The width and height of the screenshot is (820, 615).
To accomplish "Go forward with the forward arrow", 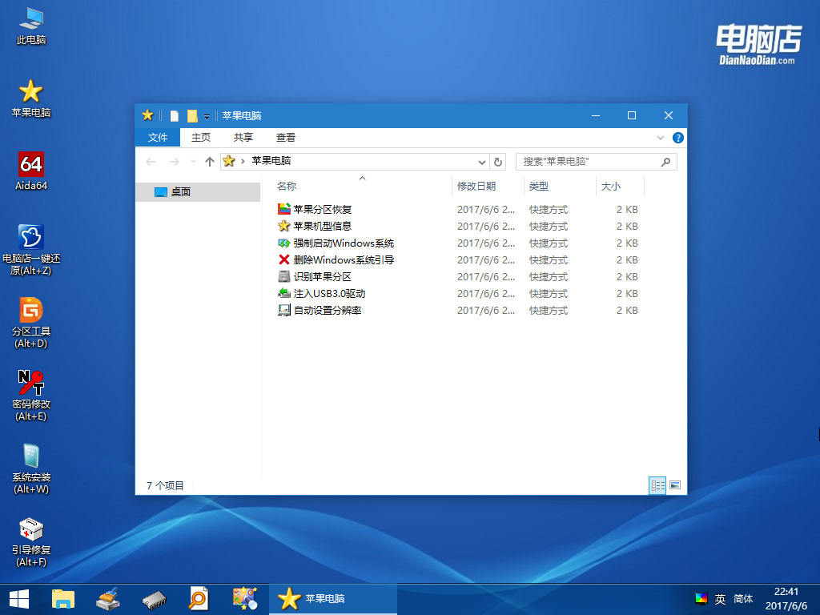I will [174, 162].
